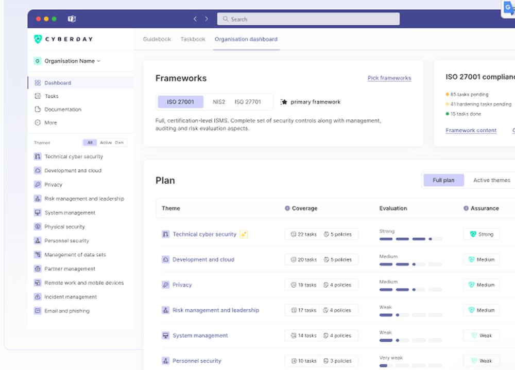Click the primary framework star icon

click(284, 102)
